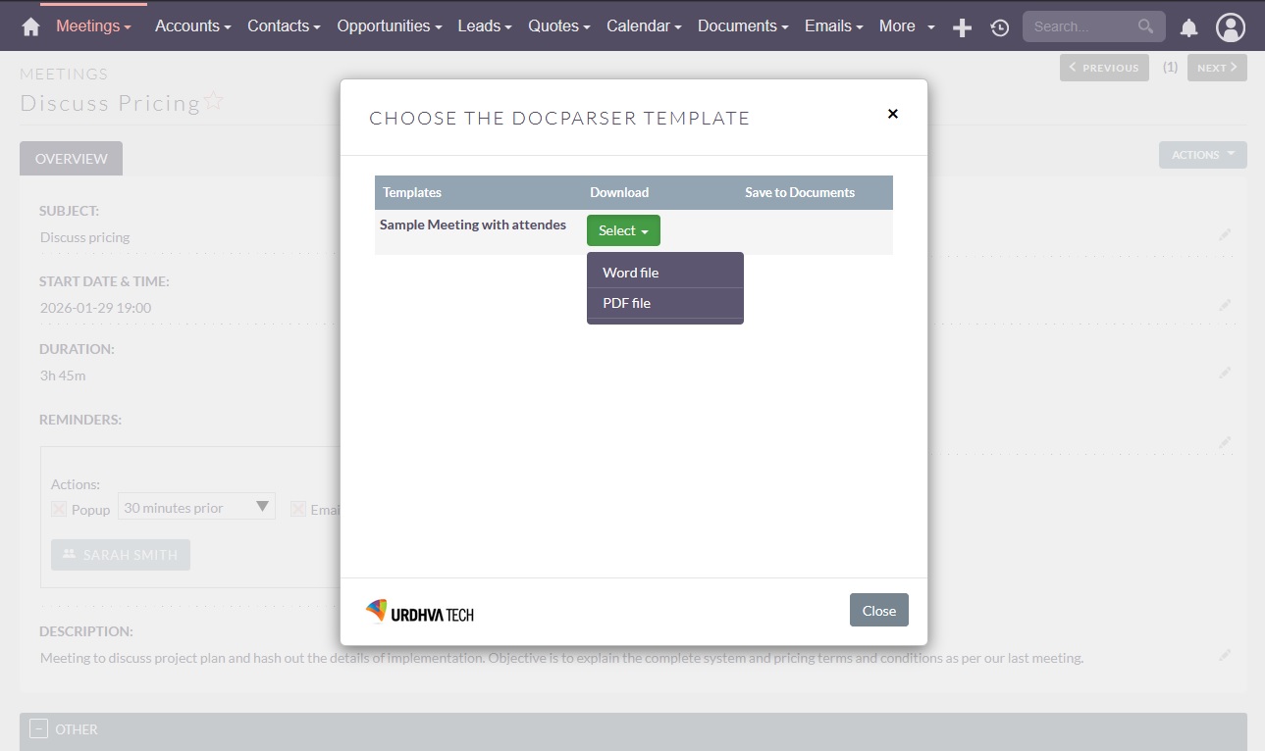Switch to the Overview tab
This screenshot has height=751, width=1265.
point(71,159)
